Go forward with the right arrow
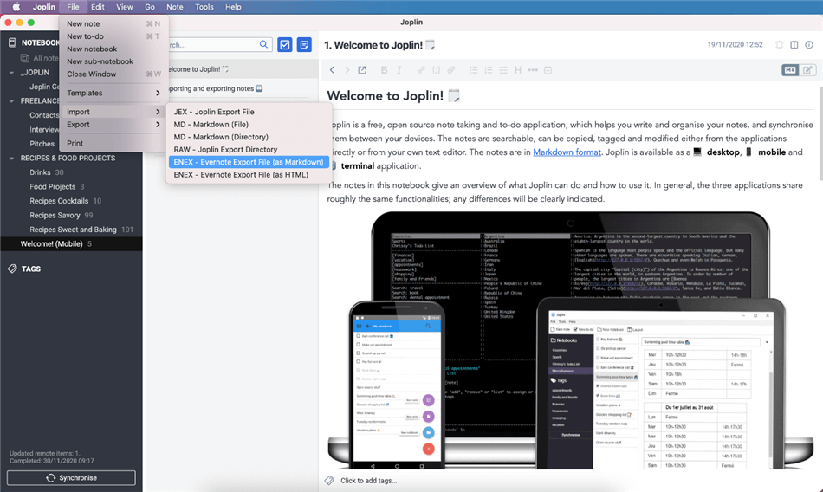The width and height of the screenshot is (823, 492). pos(347,70)
